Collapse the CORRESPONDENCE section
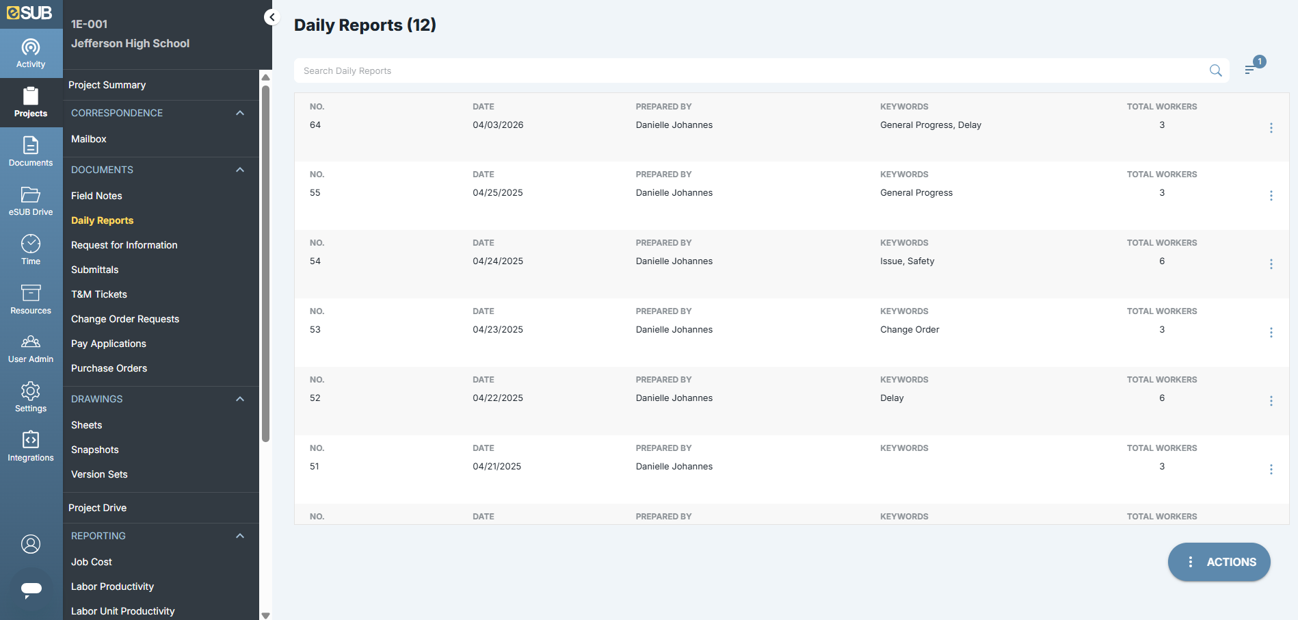 [x=240, y=112]
